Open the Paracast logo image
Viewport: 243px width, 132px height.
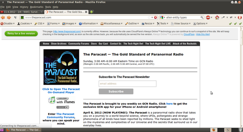[x=61, y=67]
